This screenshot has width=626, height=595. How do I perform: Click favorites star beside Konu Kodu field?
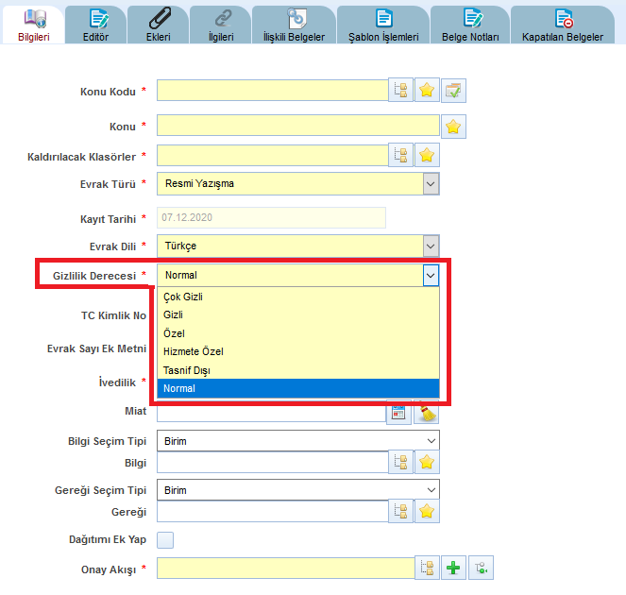click(x=427, y=91)
